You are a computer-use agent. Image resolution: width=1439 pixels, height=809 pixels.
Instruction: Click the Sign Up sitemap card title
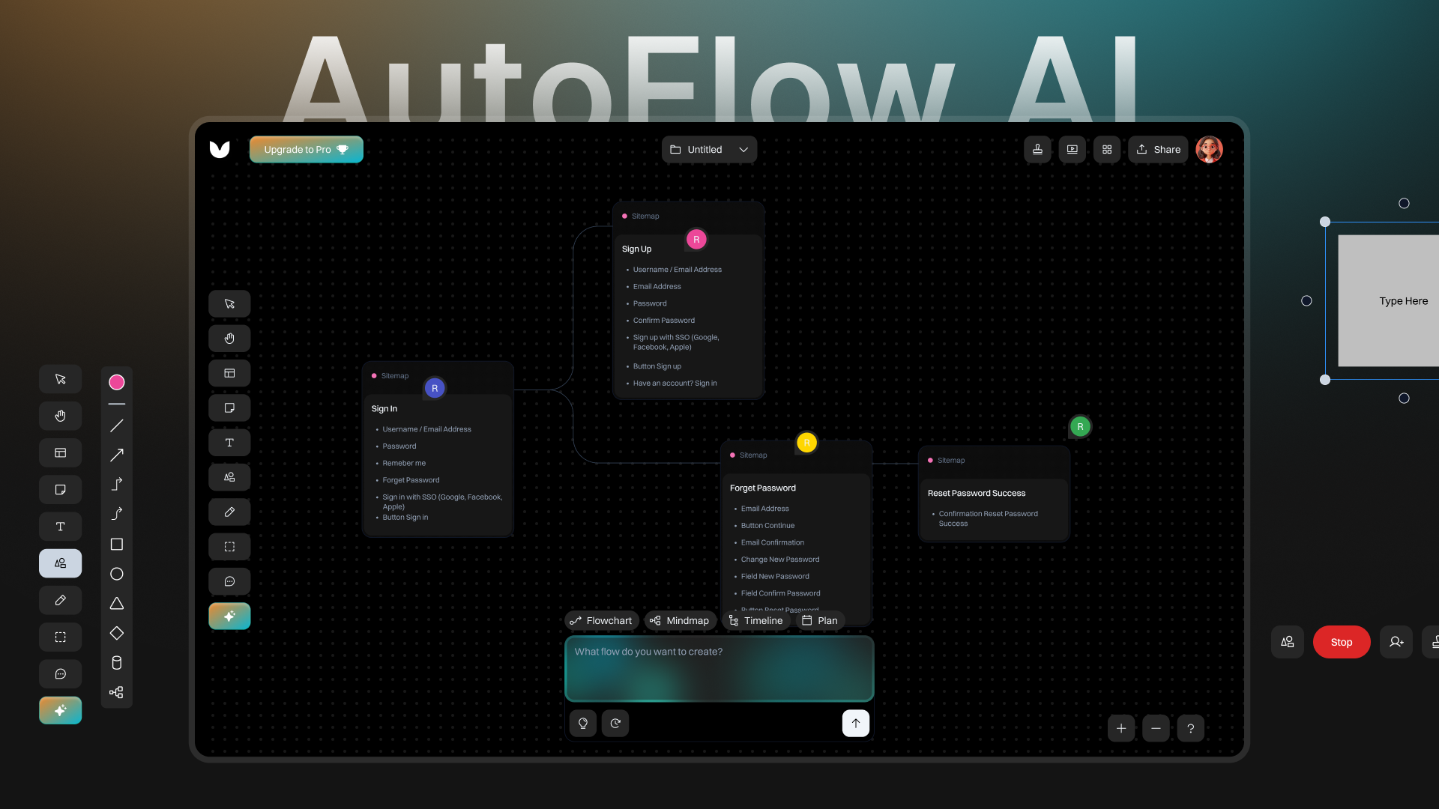[636, 249]
